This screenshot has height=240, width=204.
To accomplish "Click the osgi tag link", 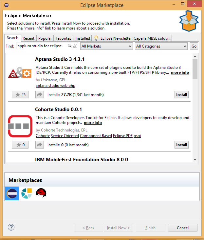I will (x=137, y=136).
